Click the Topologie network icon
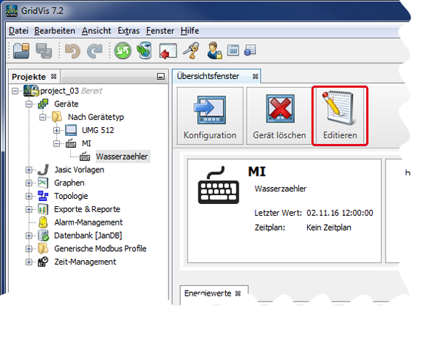This screenshot has height=337, width=443. (43, 196)
